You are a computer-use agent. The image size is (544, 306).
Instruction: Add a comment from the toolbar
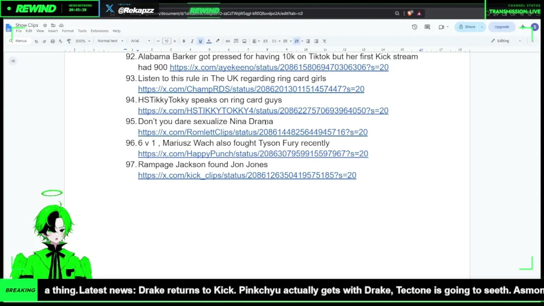pos(236,41)
